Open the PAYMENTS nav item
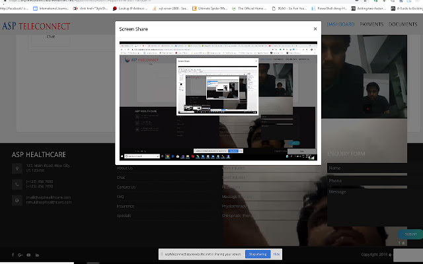 371,24
